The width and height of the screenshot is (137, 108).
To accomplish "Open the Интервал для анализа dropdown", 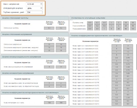I will coord(34,8).
